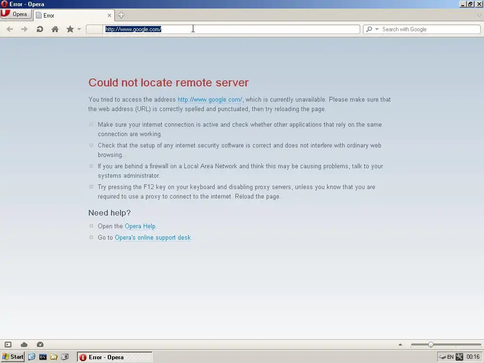Viewport: 484px width, 363px height.
Task: Select Error - Opera taskbar button
Action: click(x=114, y=357)
